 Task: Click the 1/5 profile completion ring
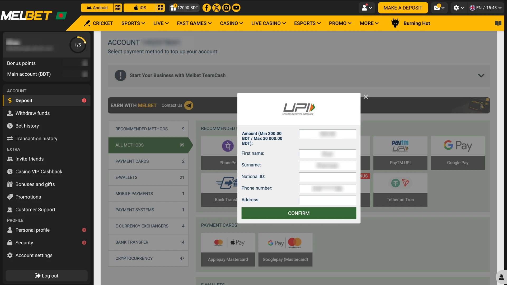pos(78,45)
